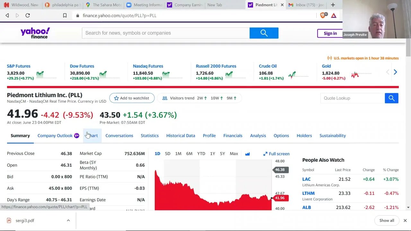Open the Historical Data tab
This screenshot has height=231, width=411.
(181, 136)
